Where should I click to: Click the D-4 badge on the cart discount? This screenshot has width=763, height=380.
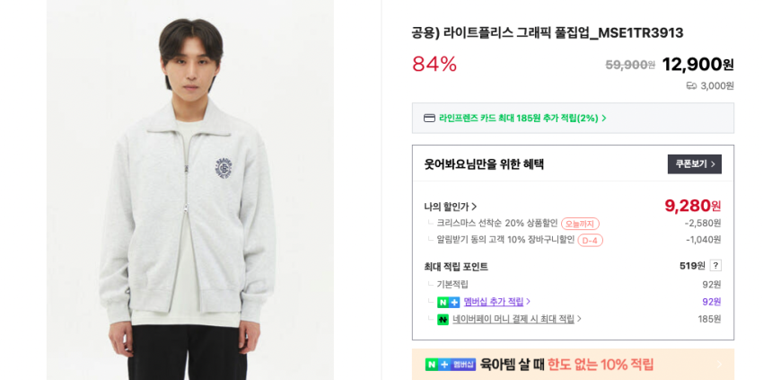click(x=590, y=240)
